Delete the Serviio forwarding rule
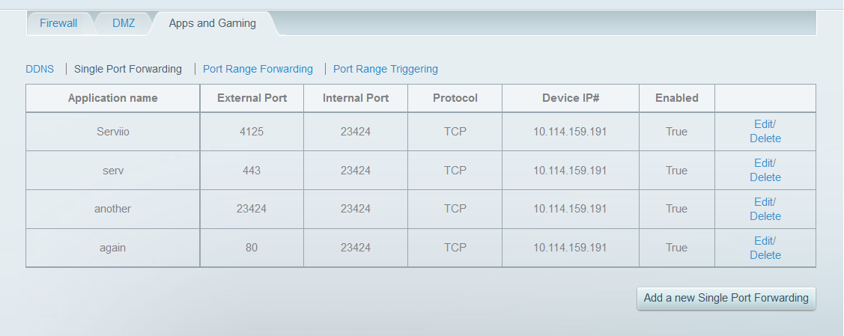Screen dimensions: 844x336 point(765,138)
